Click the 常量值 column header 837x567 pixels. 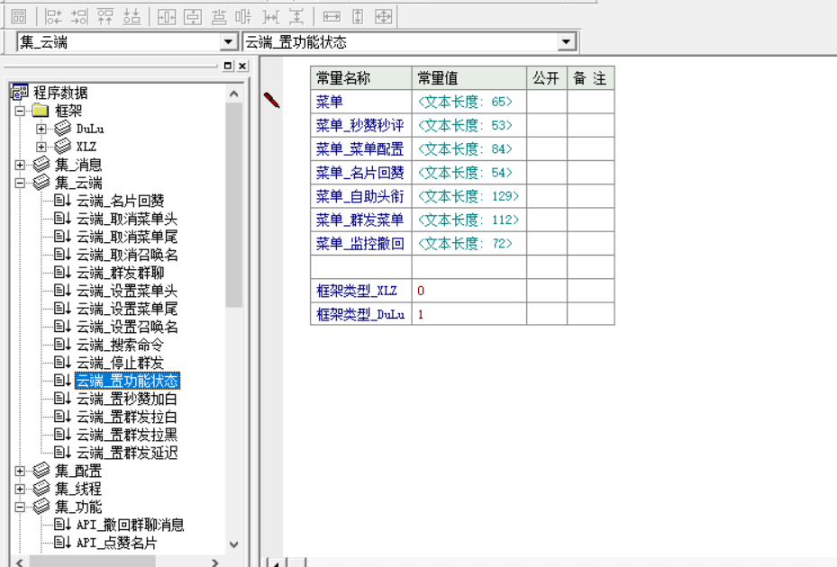coord(469,78)
